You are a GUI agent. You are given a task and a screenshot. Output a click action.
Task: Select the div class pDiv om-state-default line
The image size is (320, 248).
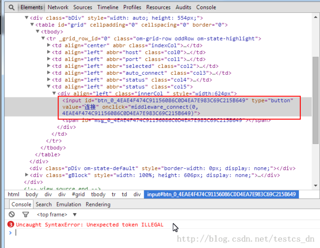162,168
